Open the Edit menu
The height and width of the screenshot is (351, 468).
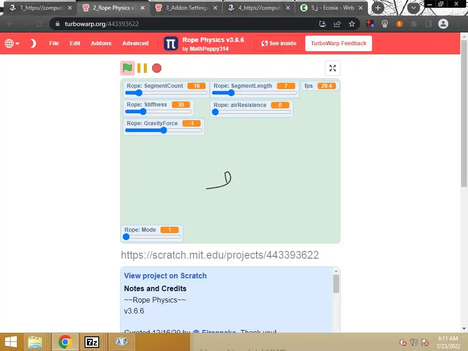tap(75, 43)
